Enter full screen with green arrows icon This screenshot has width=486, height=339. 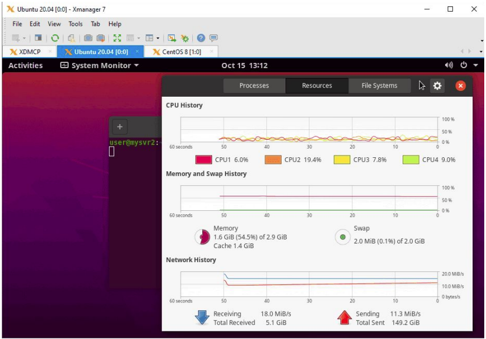click(117, 38)
